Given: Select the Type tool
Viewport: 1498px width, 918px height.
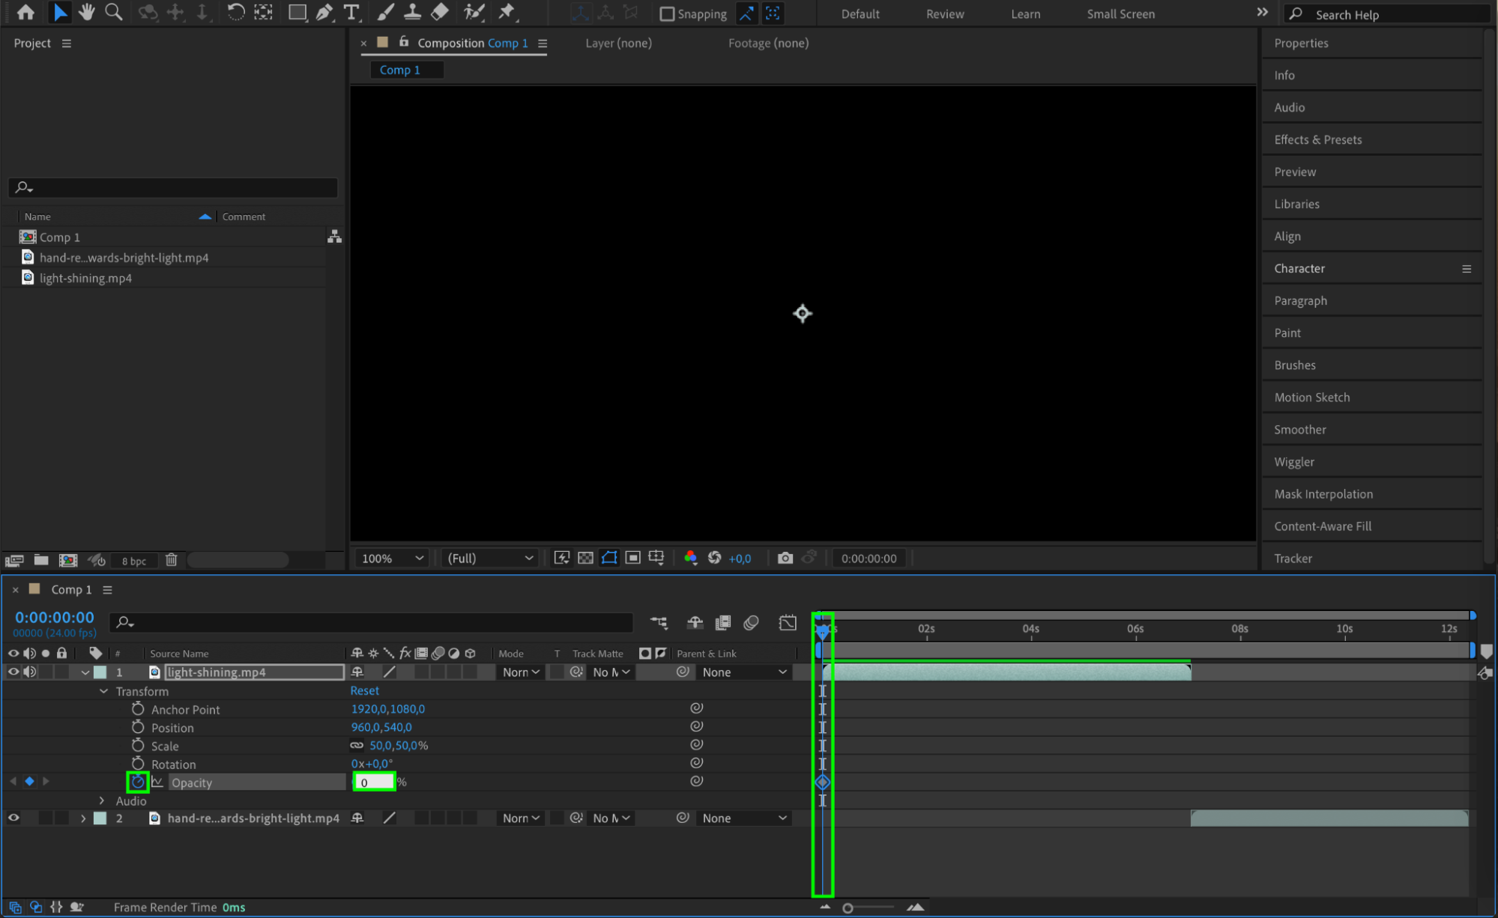Looking at the screenshot, I should pos(351,12).
